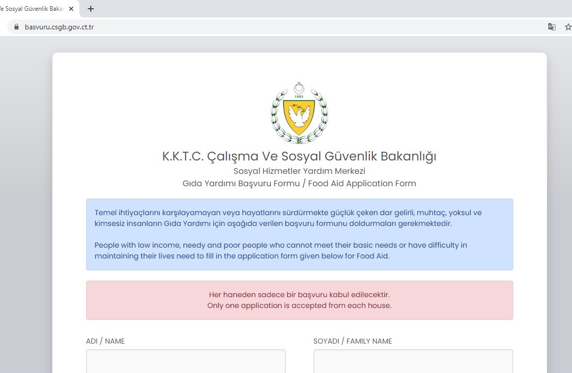
Task: Click the padlock site security icon
Action: [17, 27]
